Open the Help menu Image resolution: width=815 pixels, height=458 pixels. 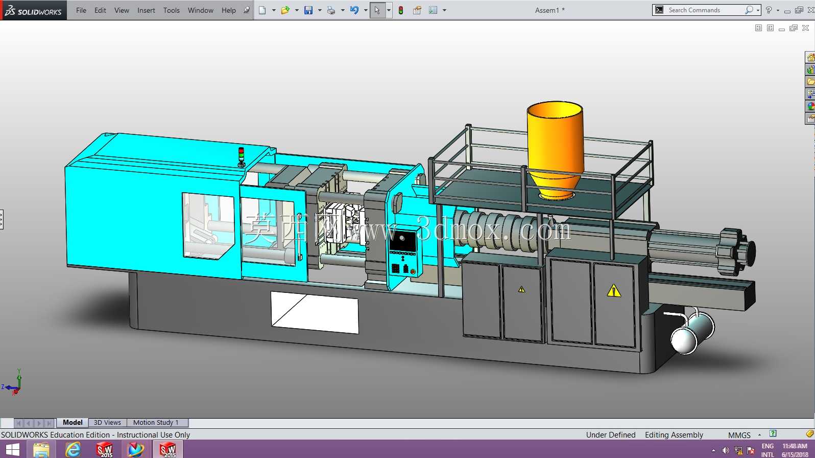[x=229, y=10]
